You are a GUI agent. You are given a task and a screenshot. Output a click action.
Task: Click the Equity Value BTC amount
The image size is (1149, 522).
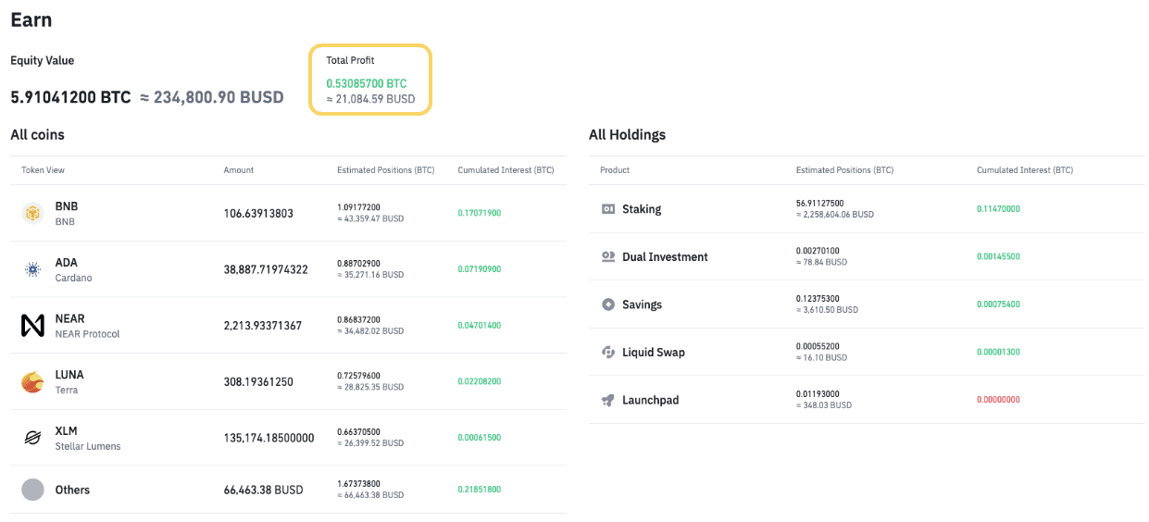[x=70, y=97]
